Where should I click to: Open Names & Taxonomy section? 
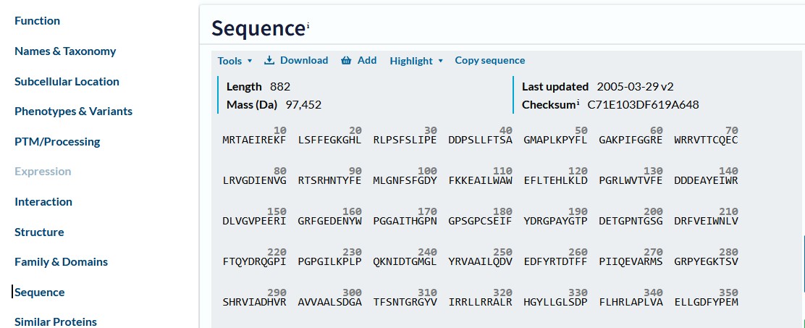65,51
